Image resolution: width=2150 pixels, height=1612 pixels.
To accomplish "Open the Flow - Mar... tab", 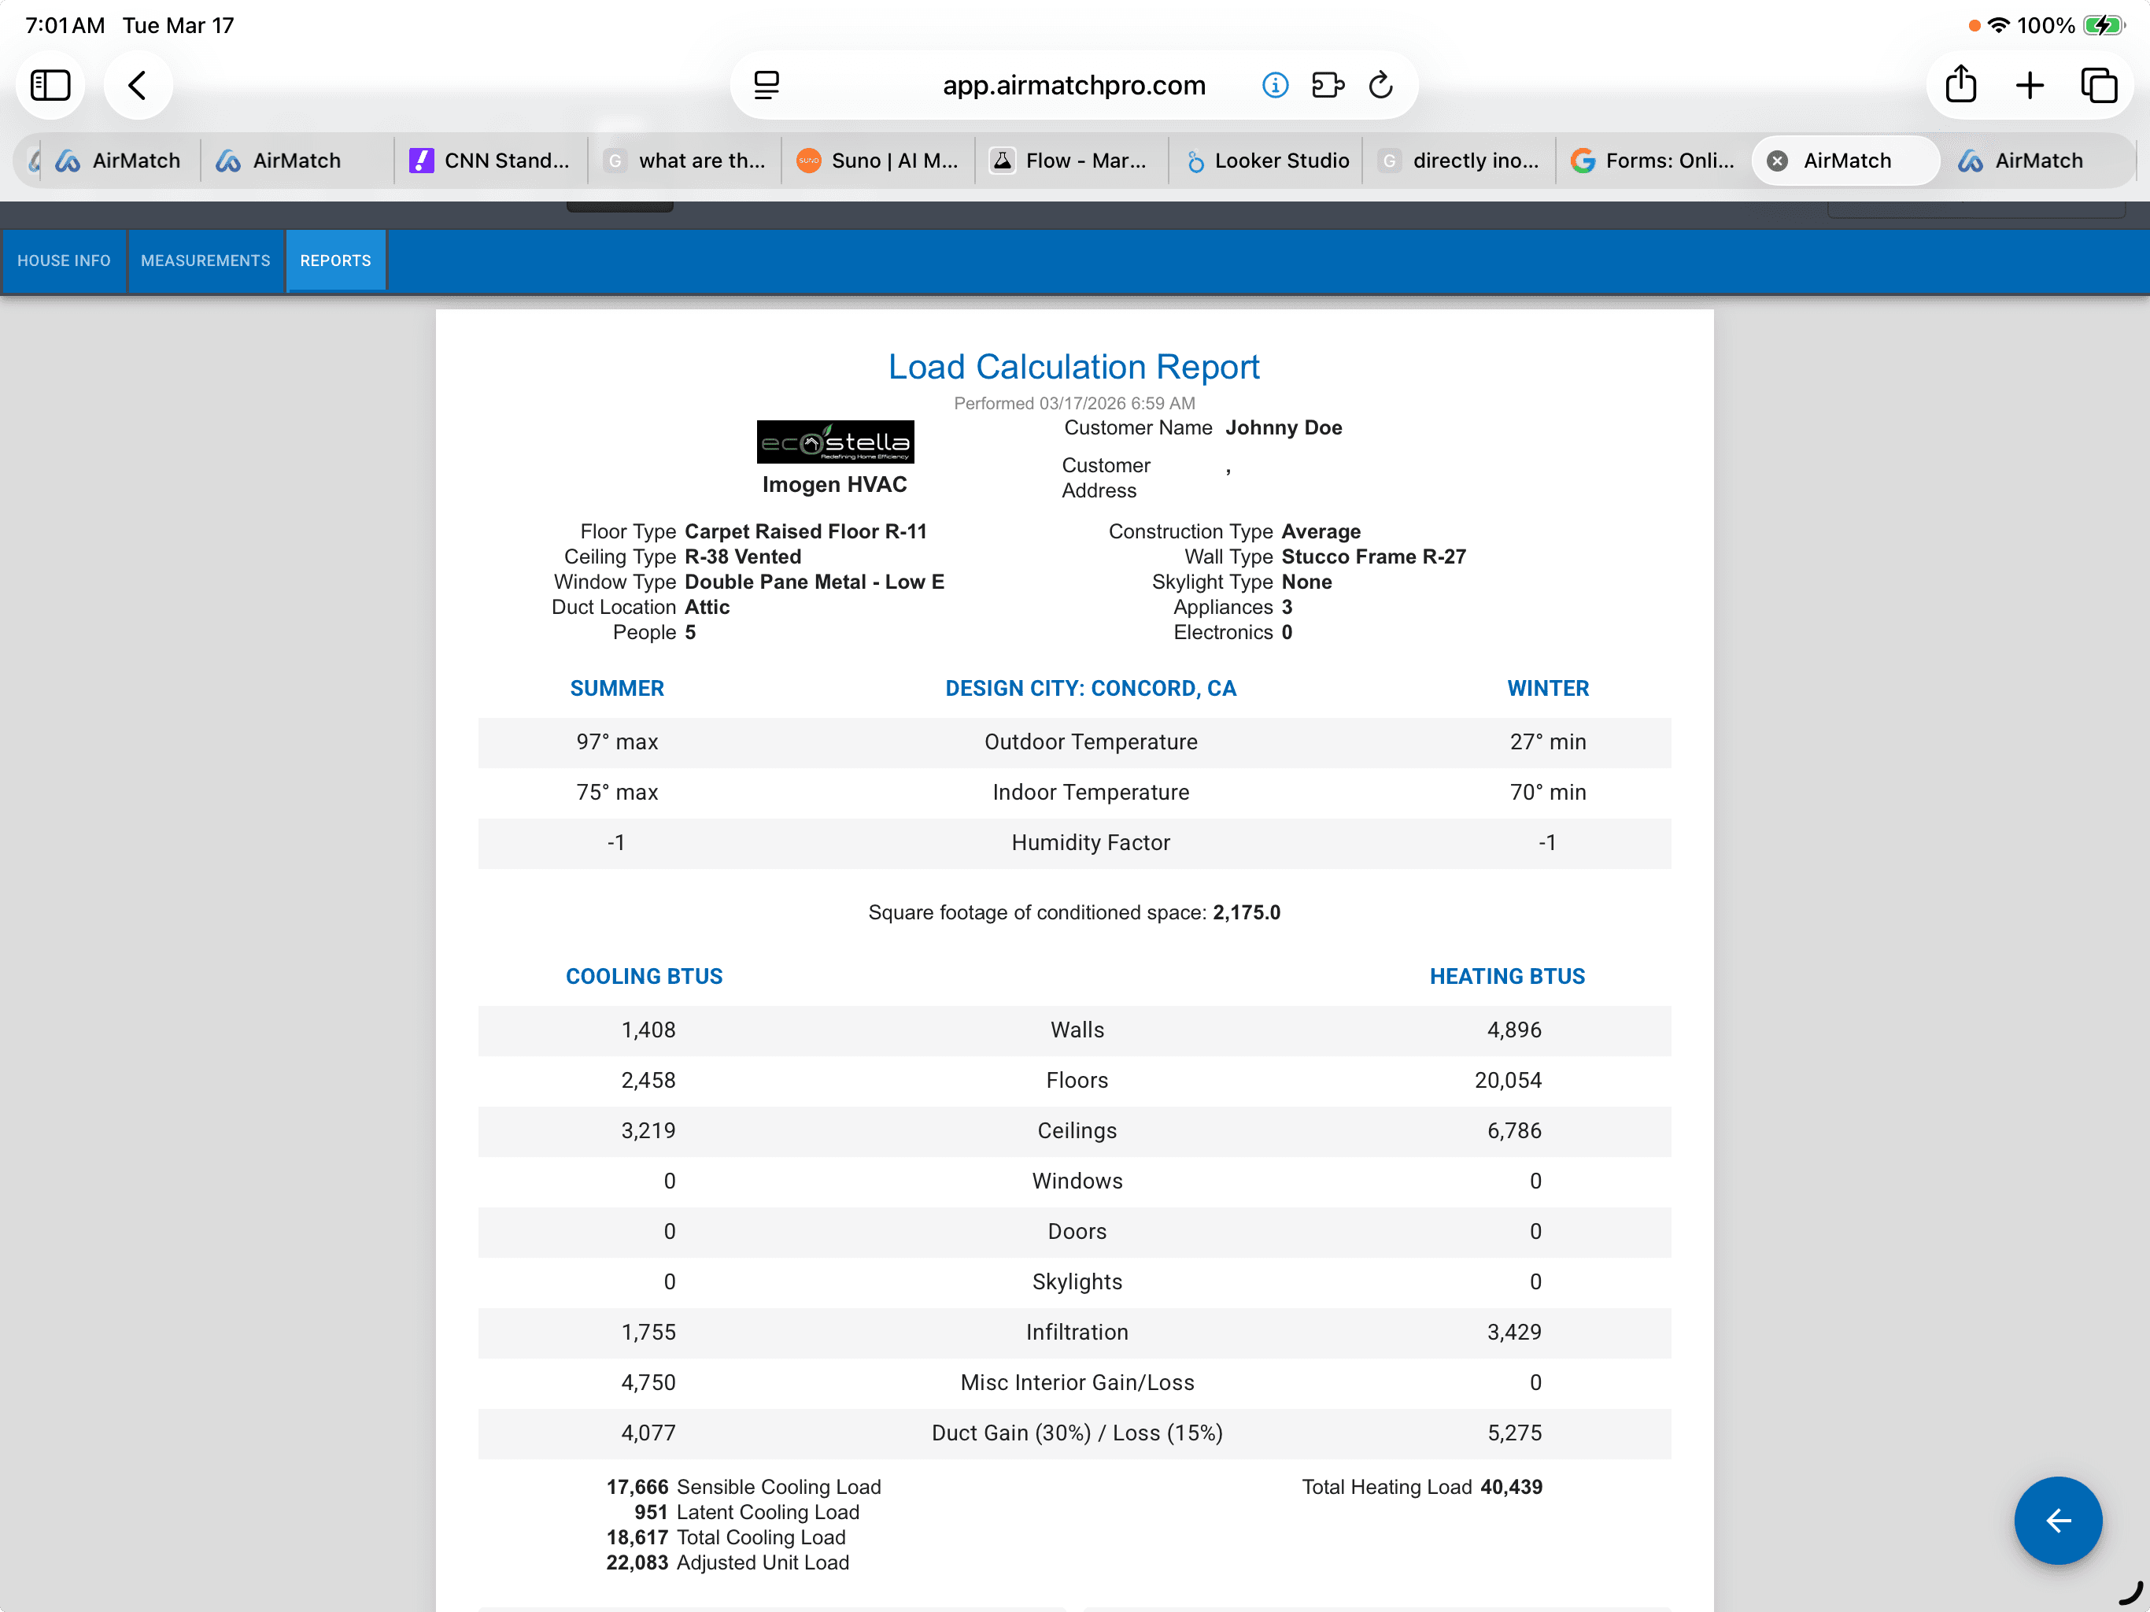I will click(1071, 161).
